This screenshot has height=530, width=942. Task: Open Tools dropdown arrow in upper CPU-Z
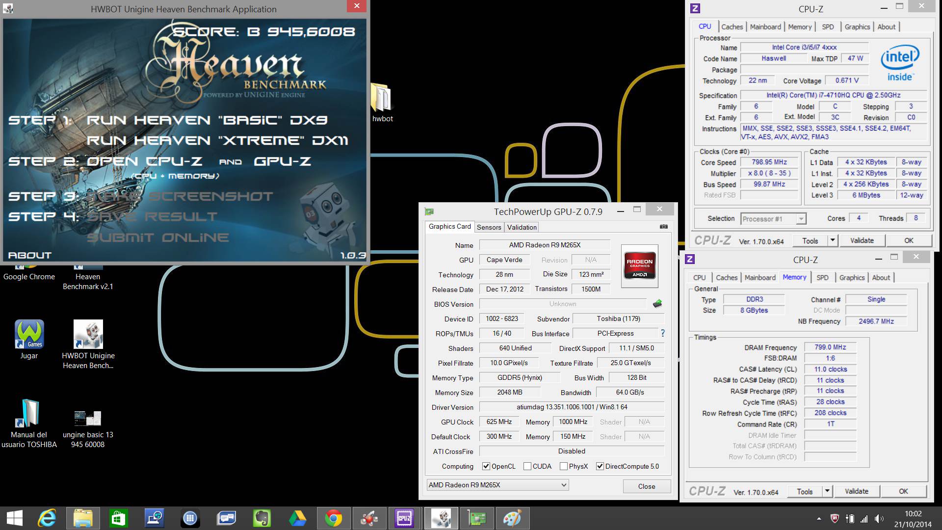tap(832, 240)
